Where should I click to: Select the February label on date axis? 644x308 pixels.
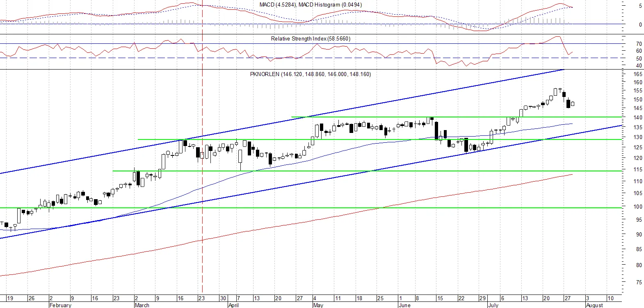60,305
